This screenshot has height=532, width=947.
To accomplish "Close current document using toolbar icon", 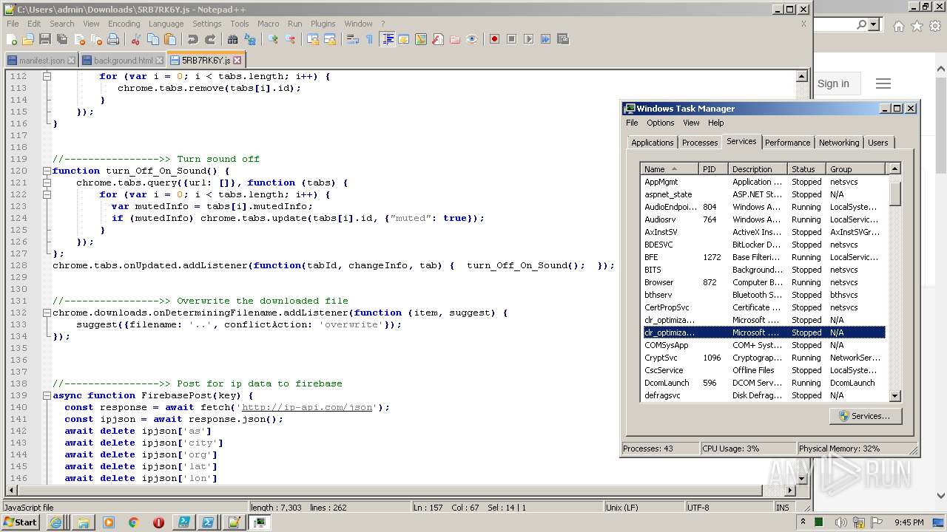I will point(79,39).
